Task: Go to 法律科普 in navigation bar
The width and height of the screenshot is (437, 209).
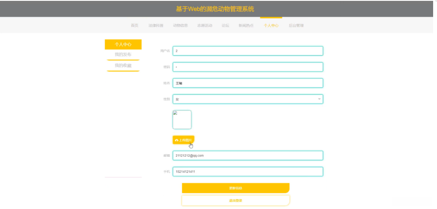Action: pos(156,25)
